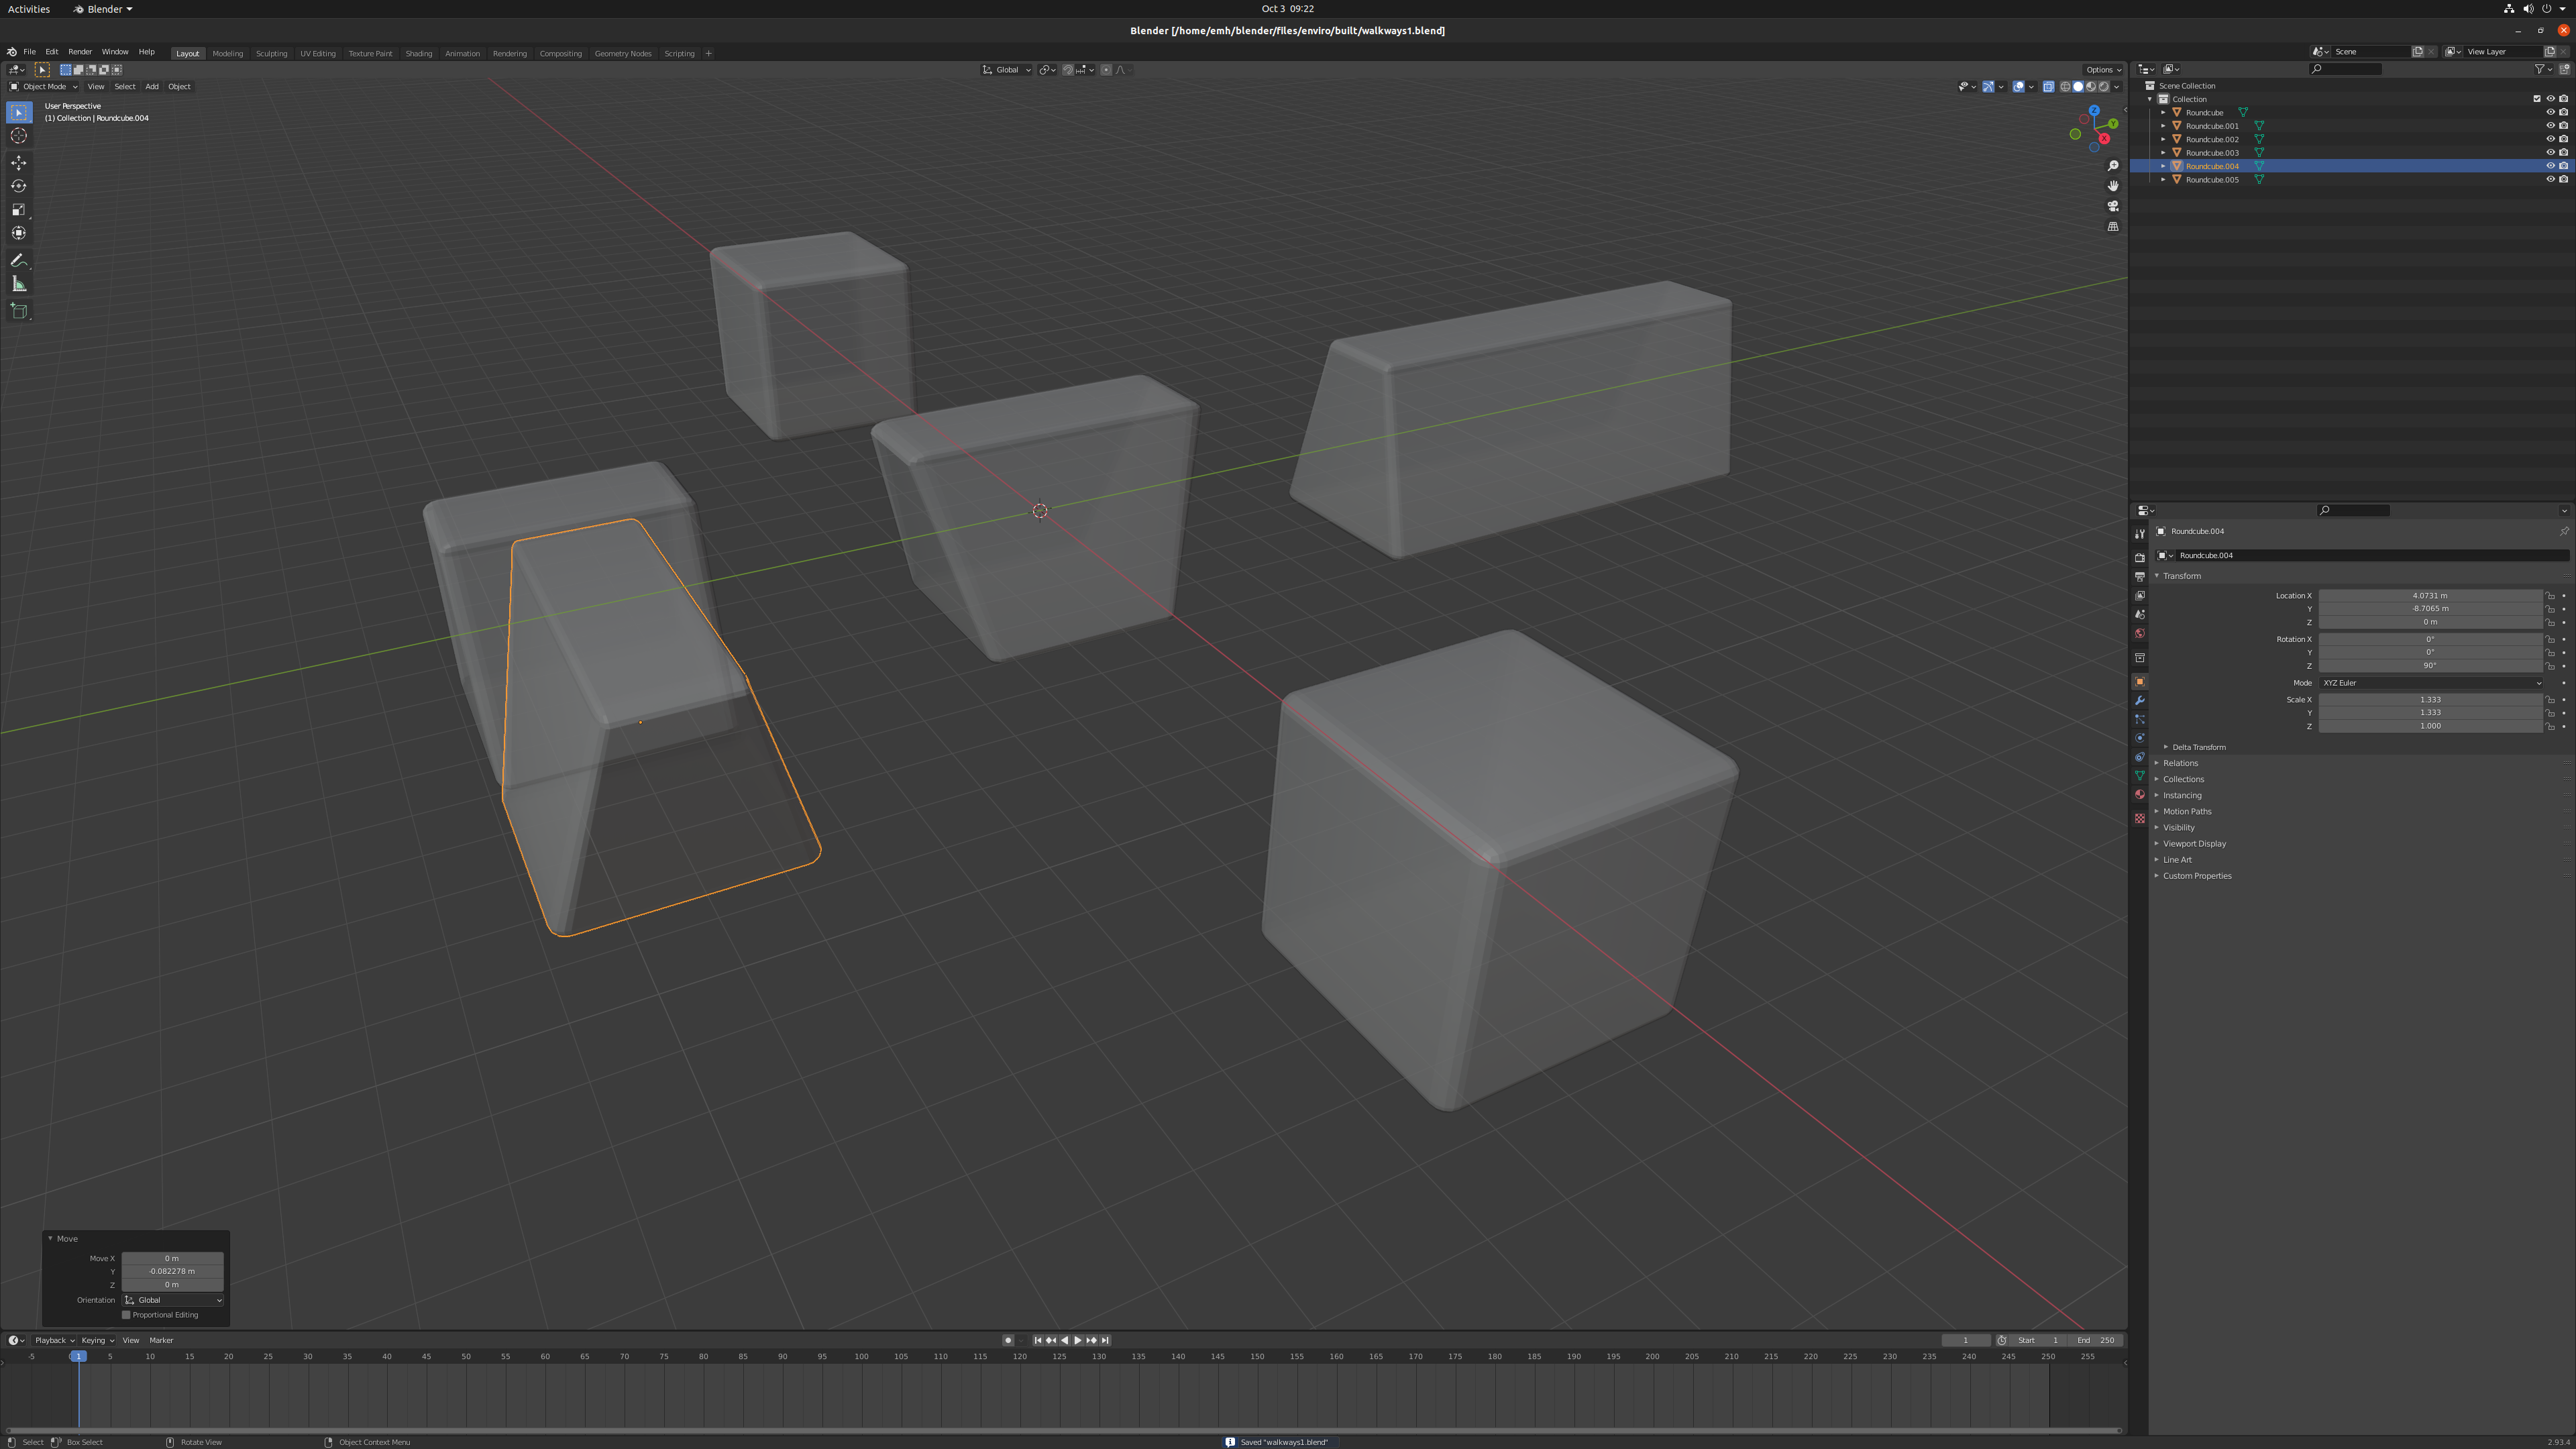Open the Scene properties tab
This screenshot has width=2576, height=1449.
point(2139,615)
